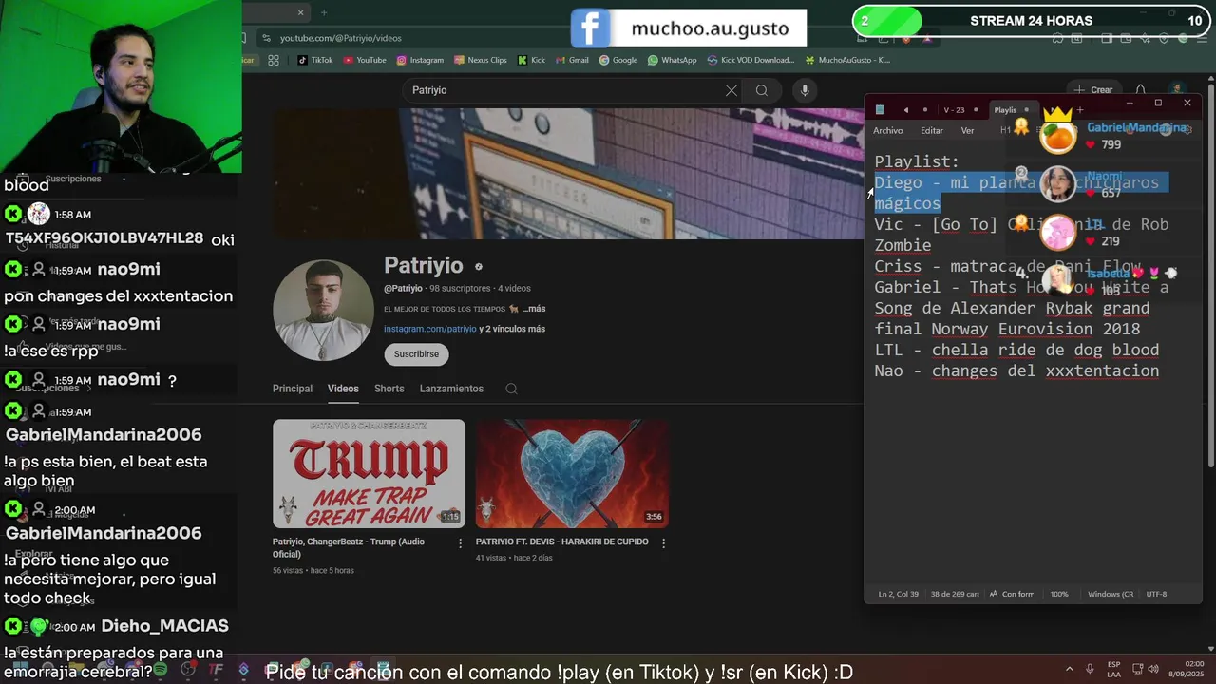Image resolution: width=1216 pixels, height=684 pixels.
Task: Open the WhatsApp bookmark
Action: click(x=672, y=60)
